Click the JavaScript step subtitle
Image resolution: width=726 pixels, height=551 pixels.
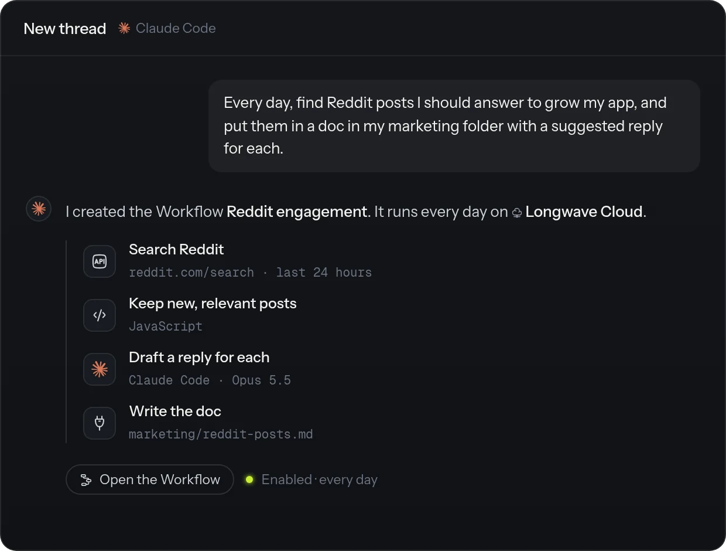(x=166, y=326)
